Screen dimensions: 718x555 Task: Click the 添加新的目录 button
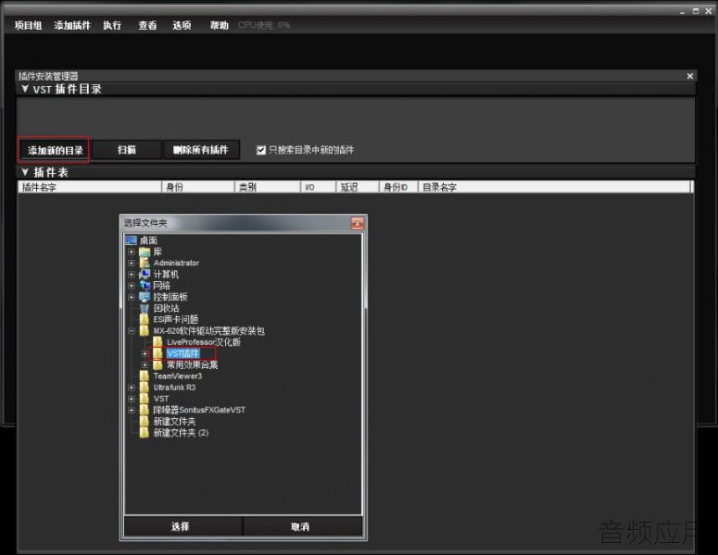[x=55, y=150]
